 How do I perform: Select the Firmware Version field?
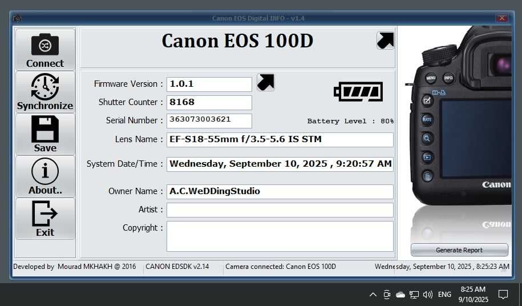pos(209,84)
